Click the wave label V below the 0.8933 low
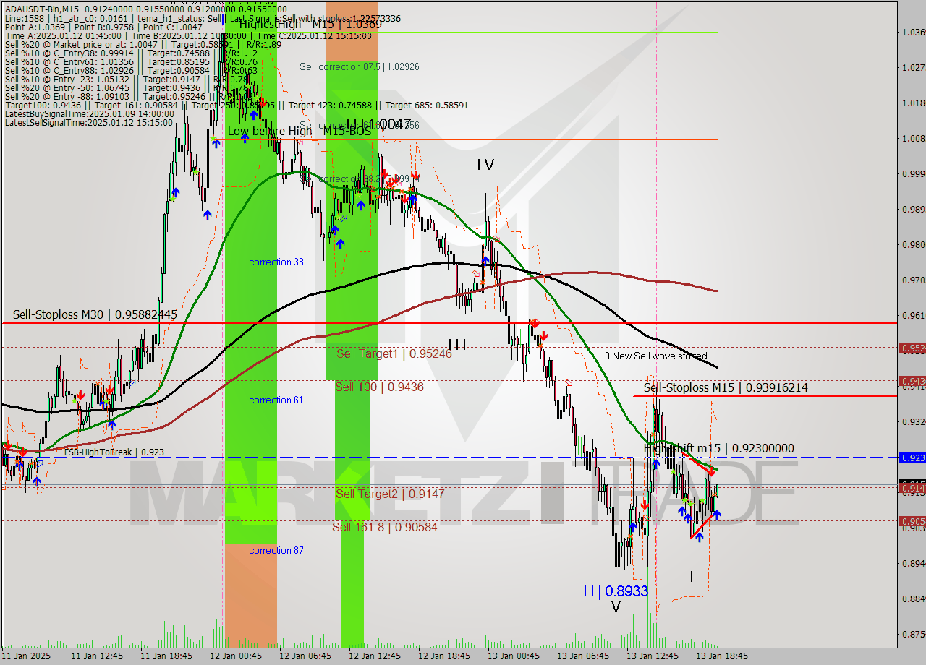926x665 pixels. 616,607
